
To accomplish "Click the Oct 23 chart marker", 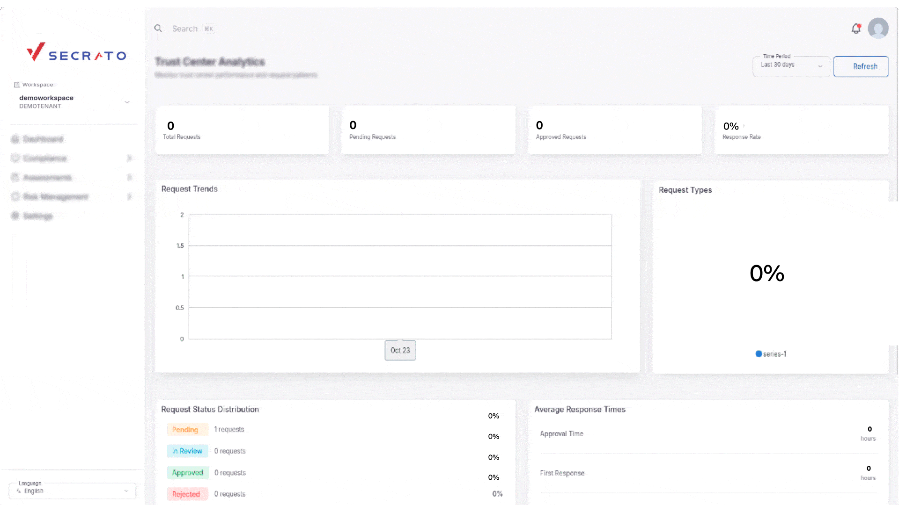I will coord(400,350).
